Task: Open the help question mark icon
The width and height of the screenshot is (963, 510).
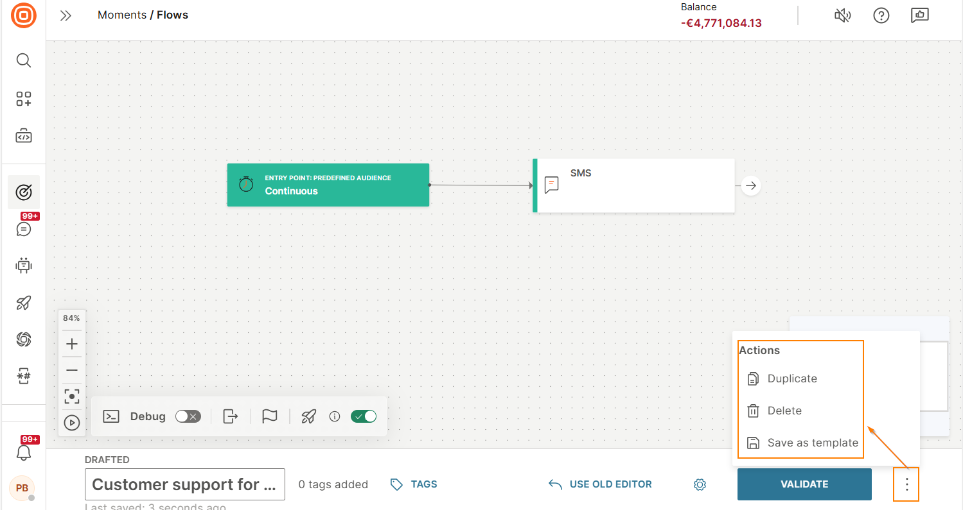Action: (881, 15)
